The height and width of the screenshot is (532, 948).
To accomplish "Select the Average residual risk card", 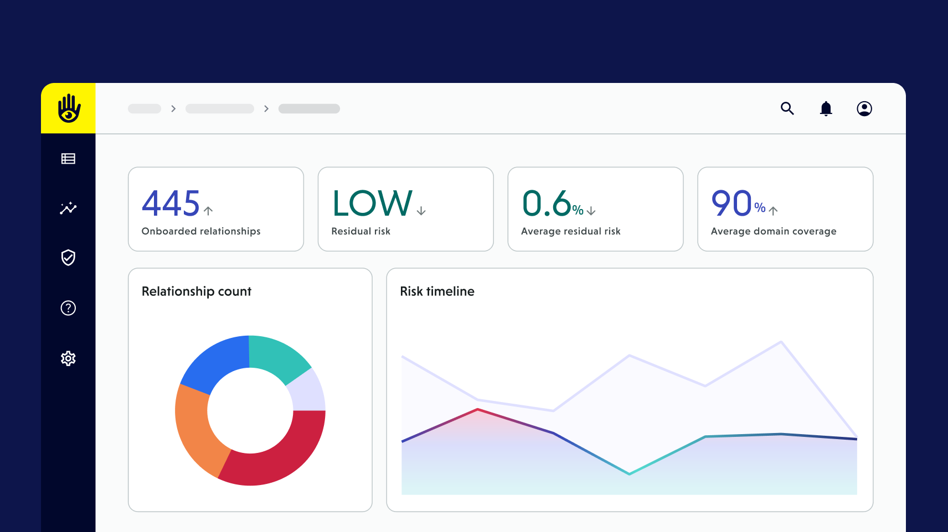I will click(x=595, y=209).
